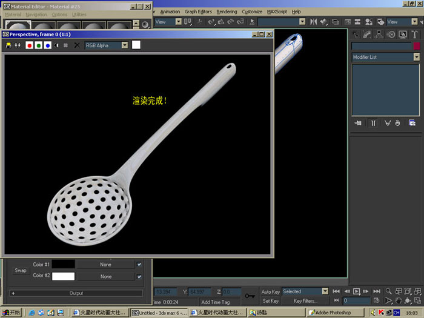Save the rendered image in frame window
Screen dimensions: 424x318
tap(8, 45)
